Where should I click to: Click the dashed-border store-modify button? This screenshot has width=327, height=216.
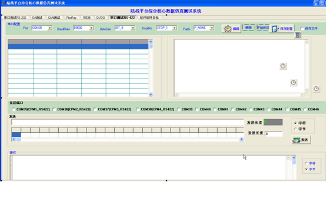coord(263,28)
